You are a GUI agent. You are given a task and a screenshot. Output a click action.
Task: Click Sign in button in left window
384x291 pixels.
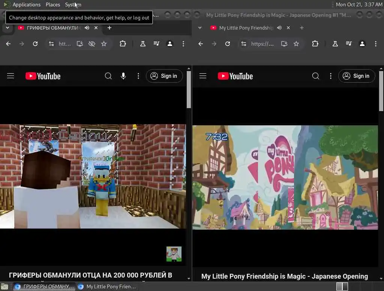coord(164,76)
